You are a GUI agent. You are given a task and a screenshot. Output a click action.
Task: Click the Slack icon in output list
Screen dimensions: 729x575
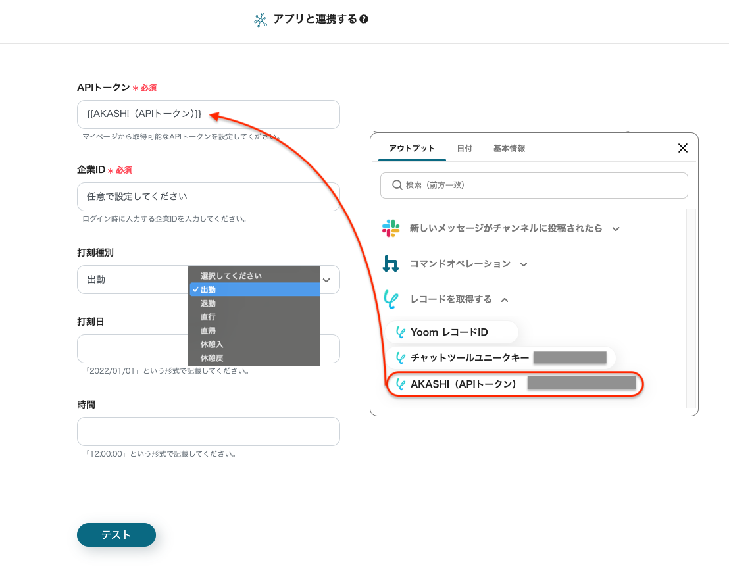coord(391,228)
